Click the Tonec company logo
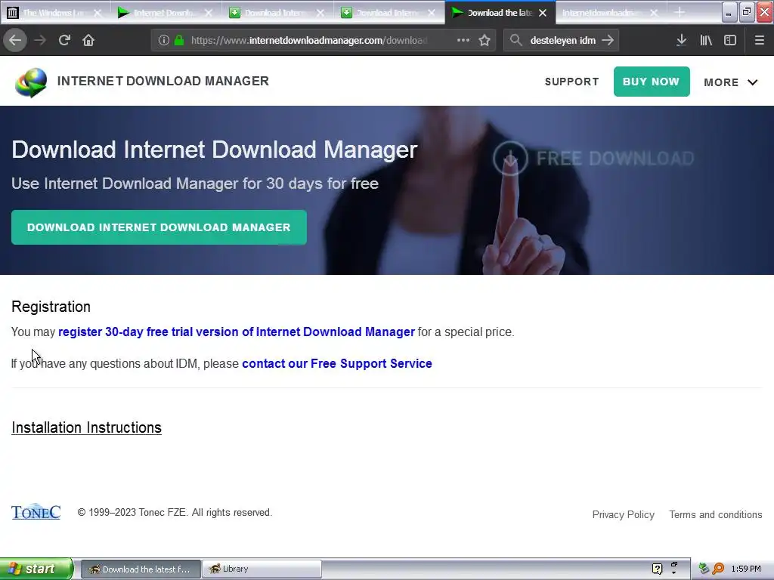This screenshot has height=580, width=774. pyautogui.click(x=36, y=512)
